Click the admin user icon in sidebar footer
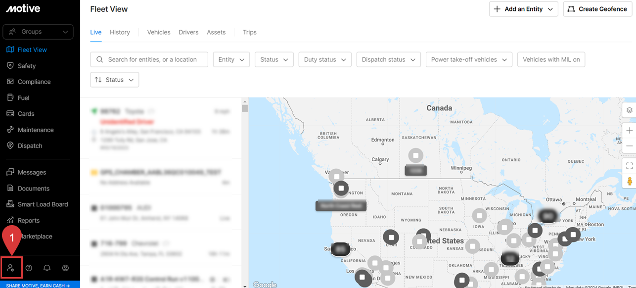636x288 pixels. pos(10,268)
